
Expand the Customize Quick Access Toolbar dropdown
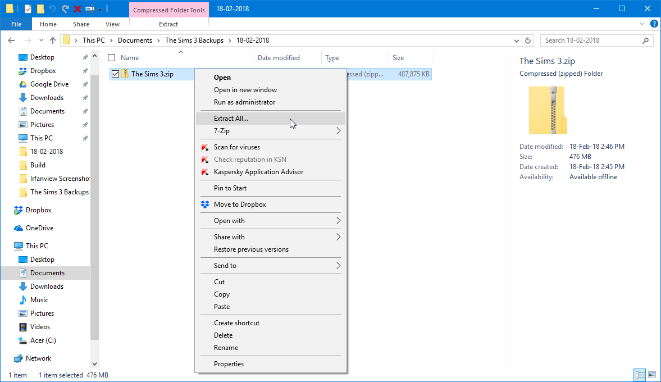100,9
